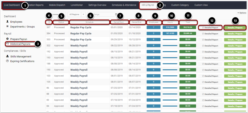Switch to Schedules & Attendance tab
Viewport: 248px width, 113px height.
(x=124, y=5)
